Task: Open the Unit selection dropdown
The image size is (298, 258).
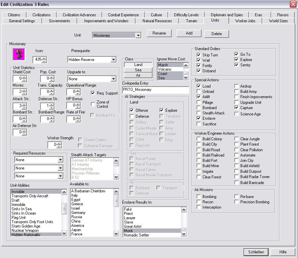Action: click(x=138, y=35)
